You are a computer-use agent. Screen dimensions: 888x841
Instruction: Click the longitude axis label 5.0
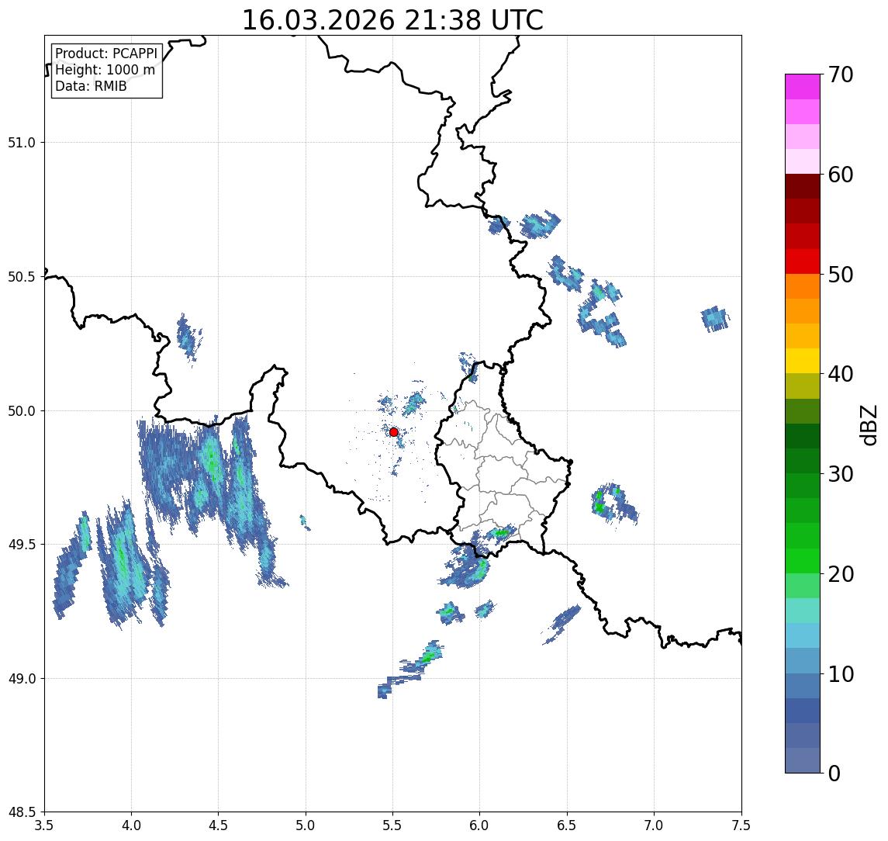pos(306,825)
